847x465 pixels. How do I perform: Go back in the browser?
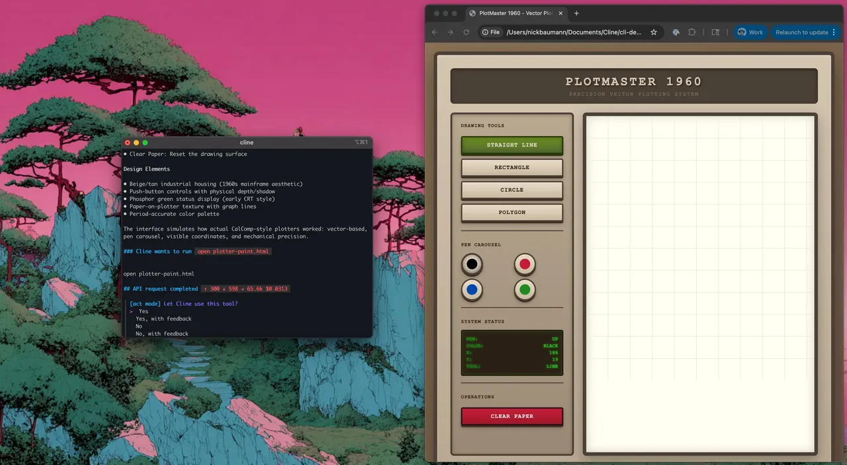[x=435, y=32]
